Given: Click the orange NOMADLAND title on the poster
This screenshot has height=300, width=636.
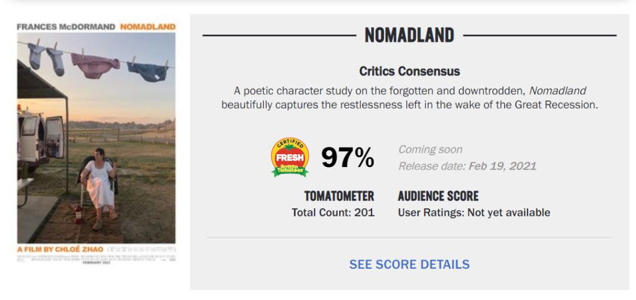Looking at the screenshot, I should pyautogui.click(x=148, y=26).
